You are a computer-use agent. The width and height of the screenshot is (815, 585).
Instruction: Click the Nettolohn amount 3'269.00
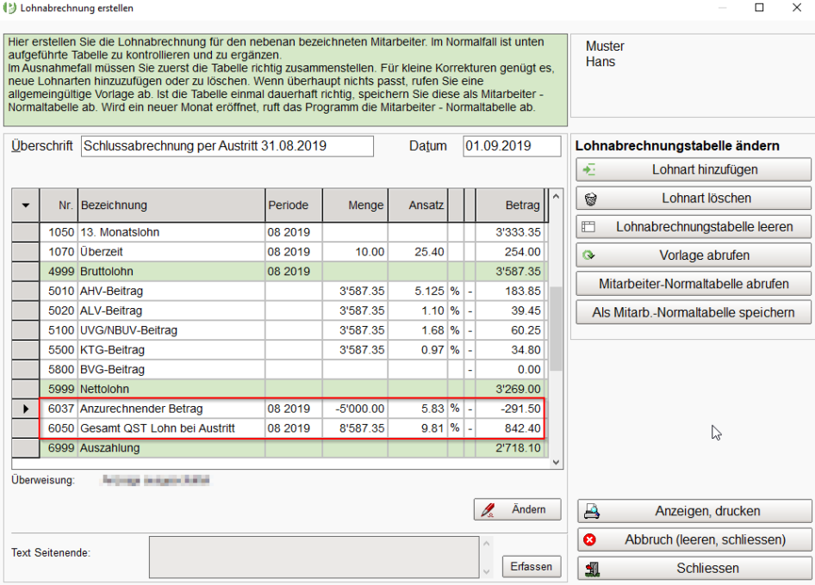point(519,390)
